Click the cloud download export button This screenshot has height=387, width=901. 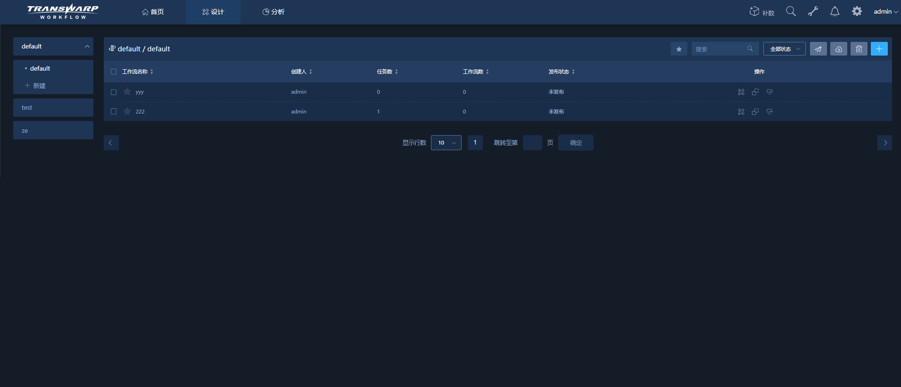click(838, 49)
